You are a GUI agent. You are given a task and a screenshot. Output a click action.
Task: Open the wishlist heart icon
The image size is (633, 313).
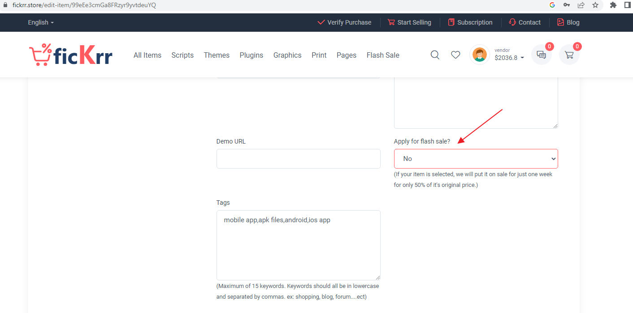coord(455,55)
